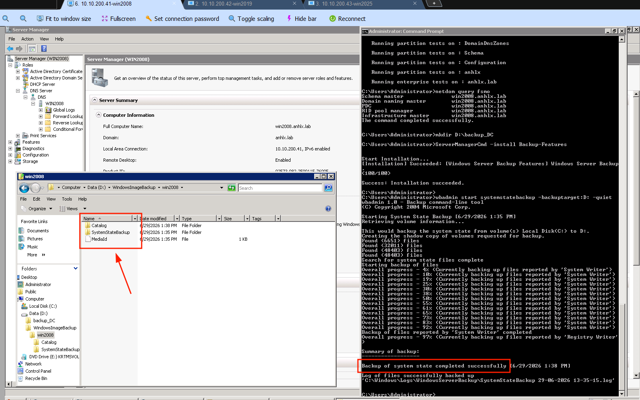
Task: Open the Size column filter dropdown
Action: tap(247, 219)
